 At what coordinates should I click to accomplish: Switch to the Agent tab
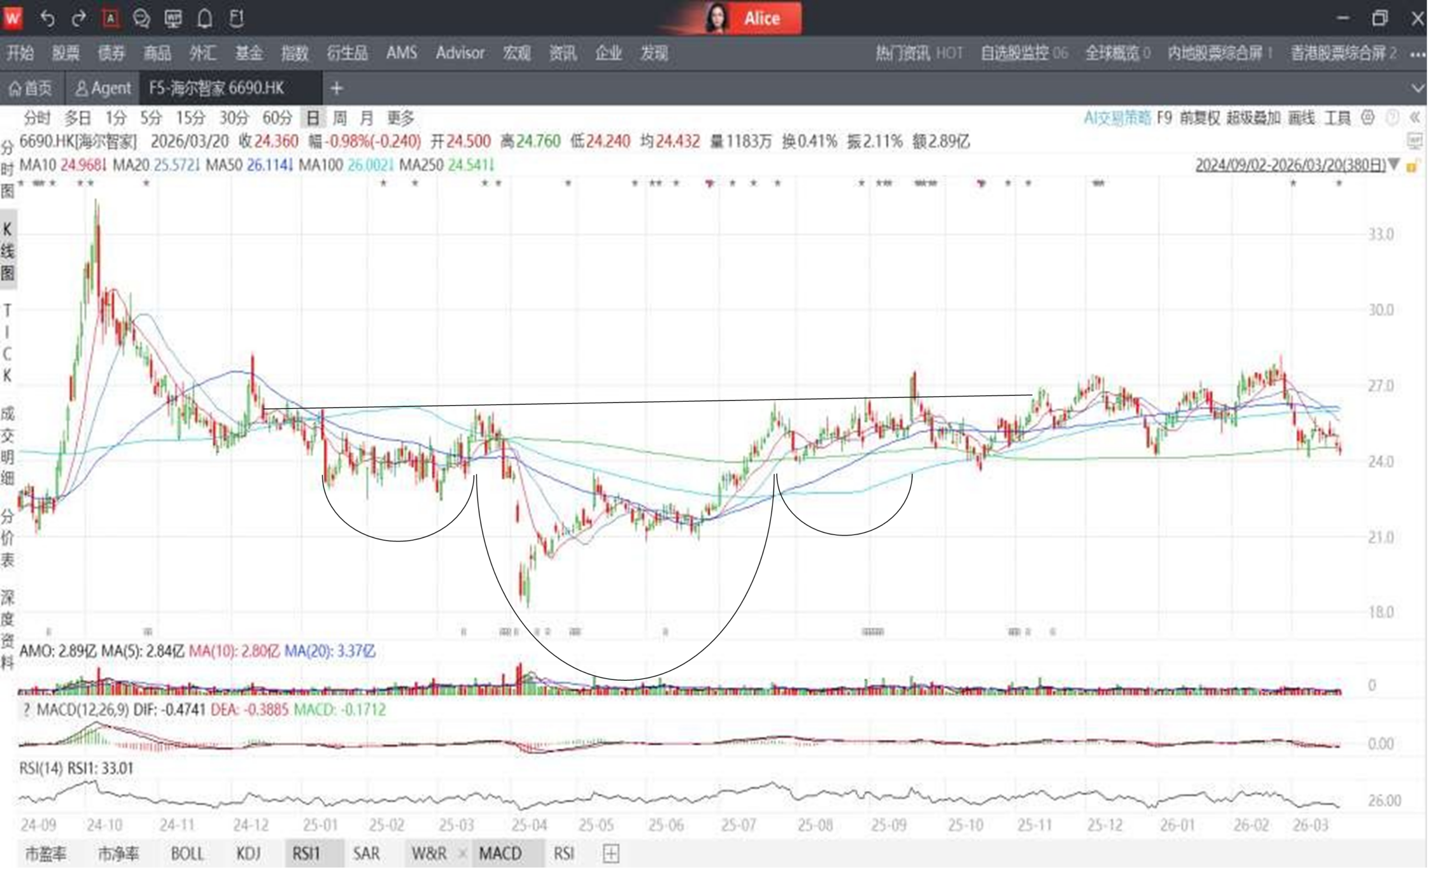pos(103,89)
